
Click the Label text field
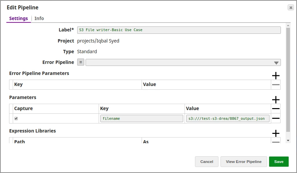(x=179, y=30)
